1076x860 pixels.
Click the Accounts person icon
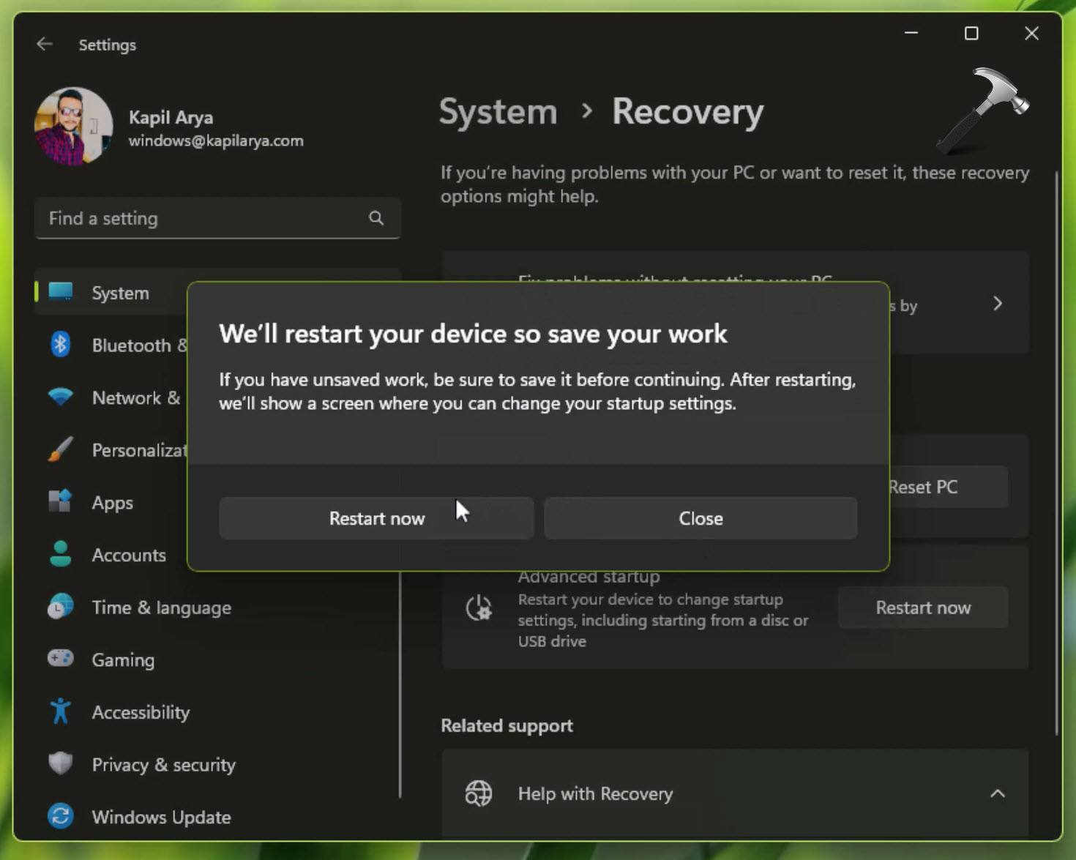pyautogui.click(x=61, y=555)
